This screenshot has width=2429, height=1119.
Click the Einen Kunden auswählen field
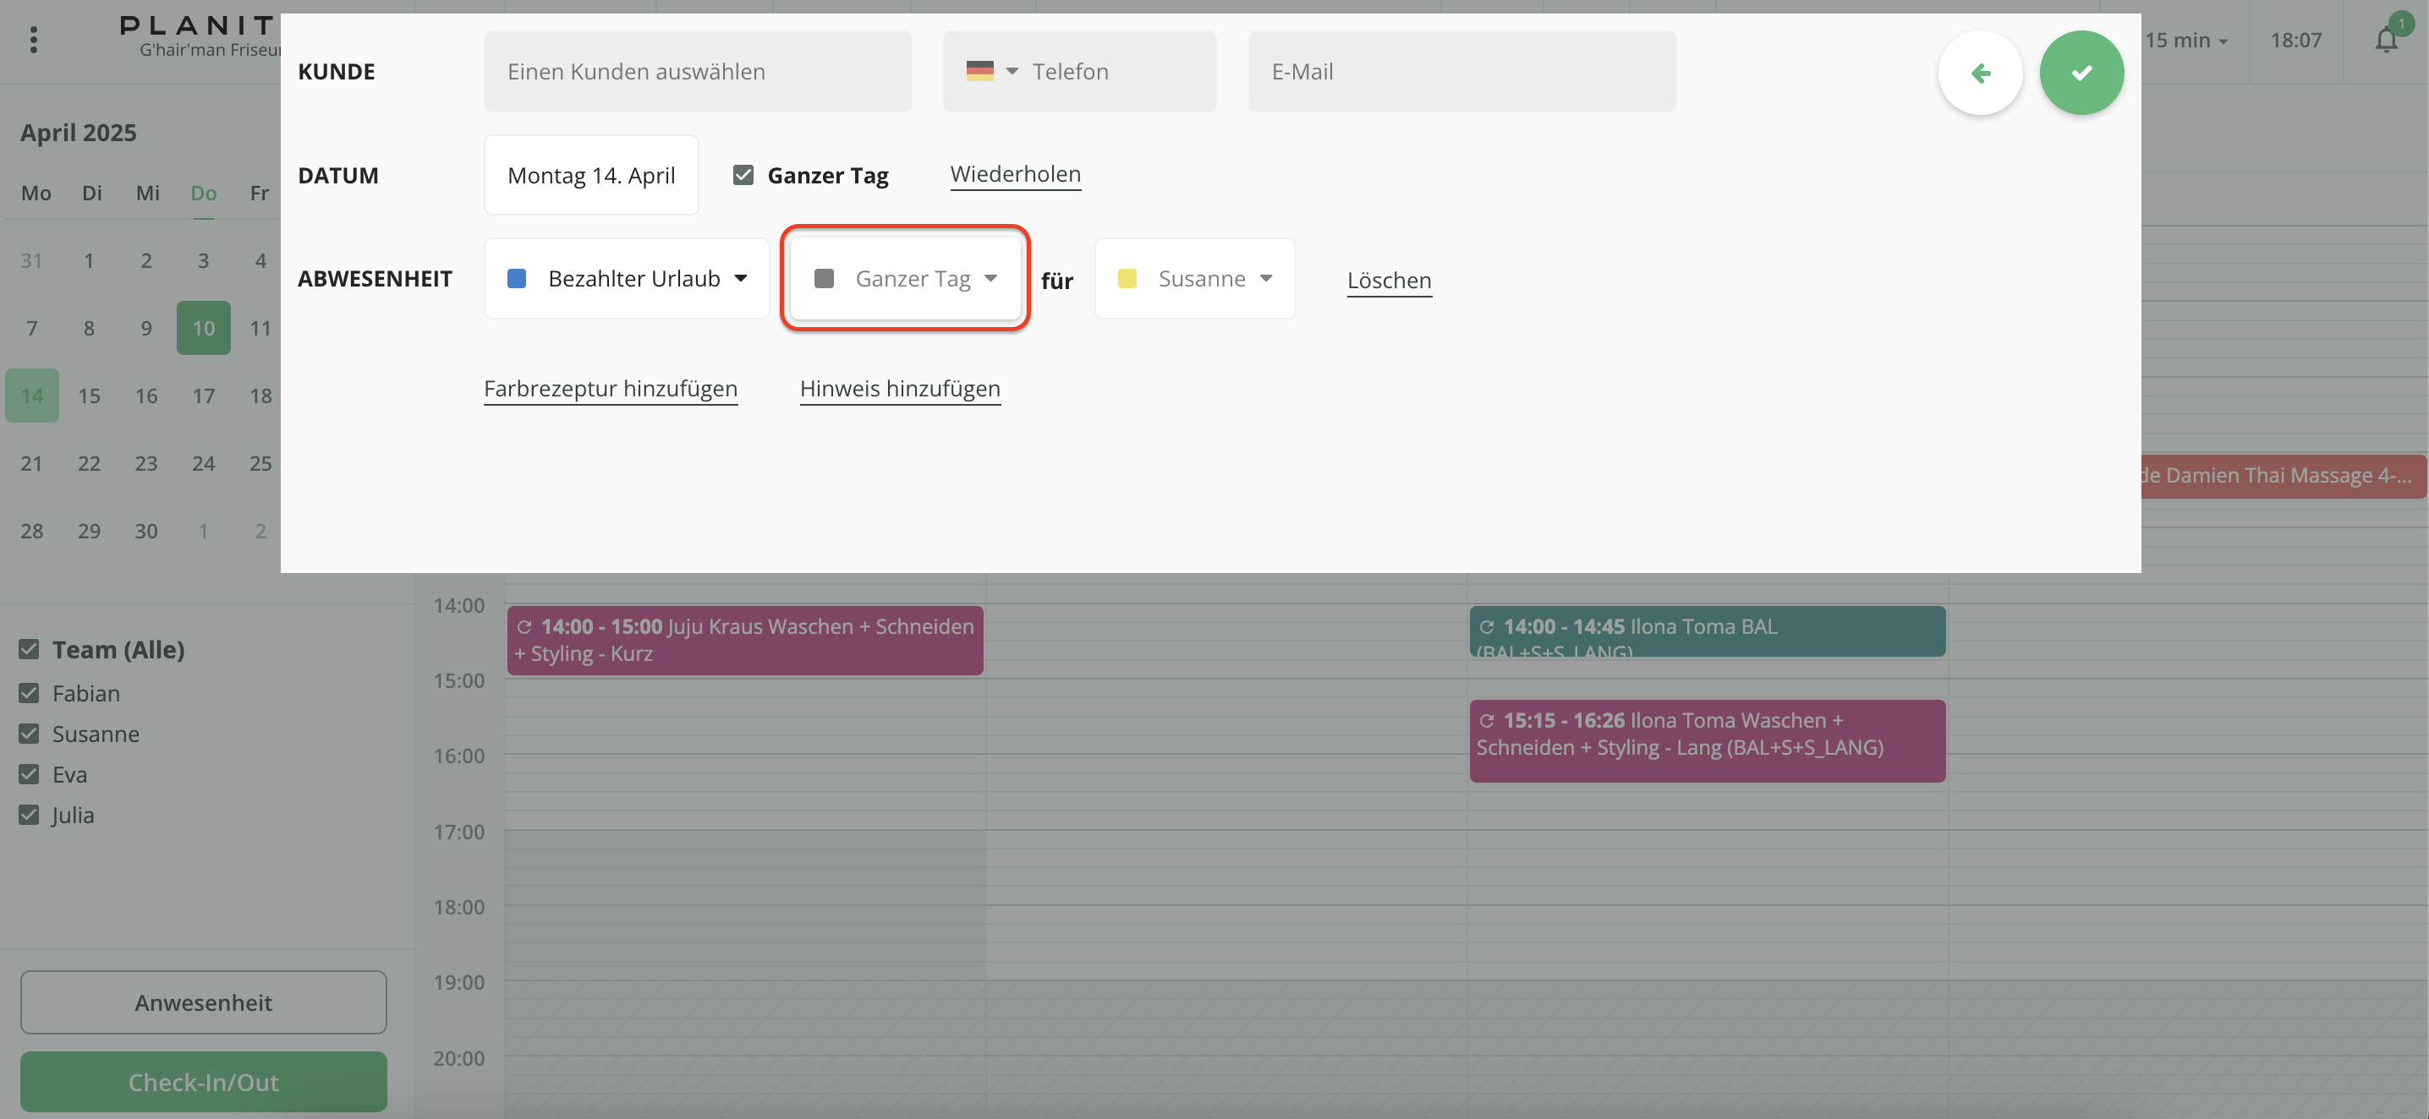pos(698,72)
